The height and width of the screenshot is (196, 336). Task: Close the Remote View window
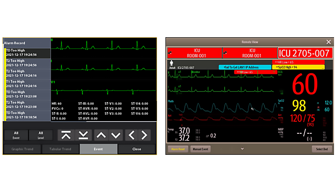328,42
